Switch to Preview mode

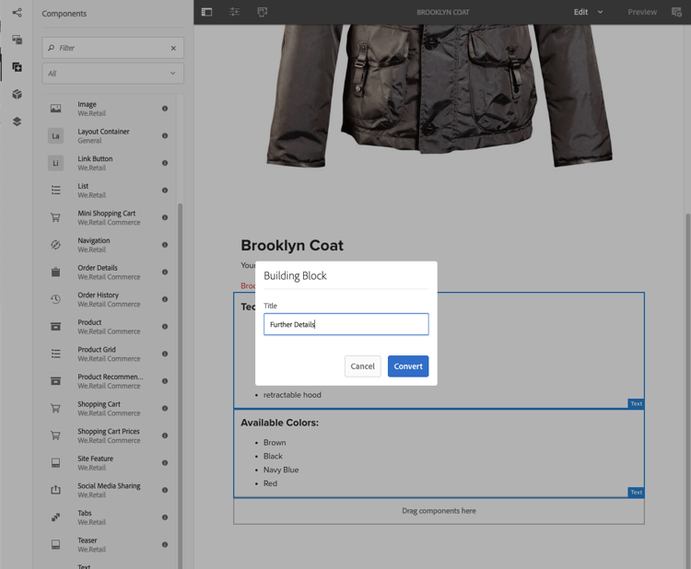click(641, 12)
